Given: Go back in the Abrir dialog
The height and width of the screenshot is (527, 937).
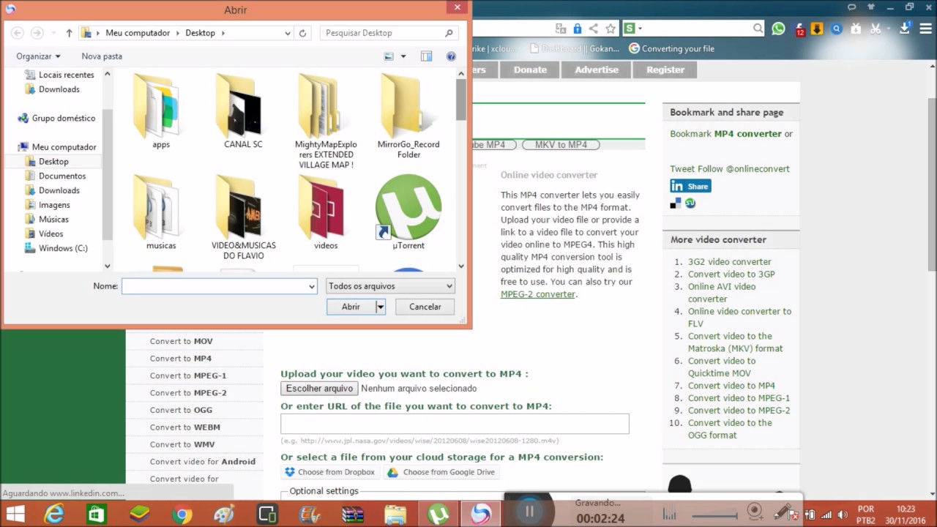Looking at the screenshot, I should (x=18, y=33).
